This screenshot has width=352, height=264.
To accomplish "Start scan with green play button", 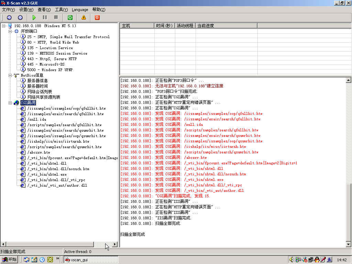I will tap(34, 18).
